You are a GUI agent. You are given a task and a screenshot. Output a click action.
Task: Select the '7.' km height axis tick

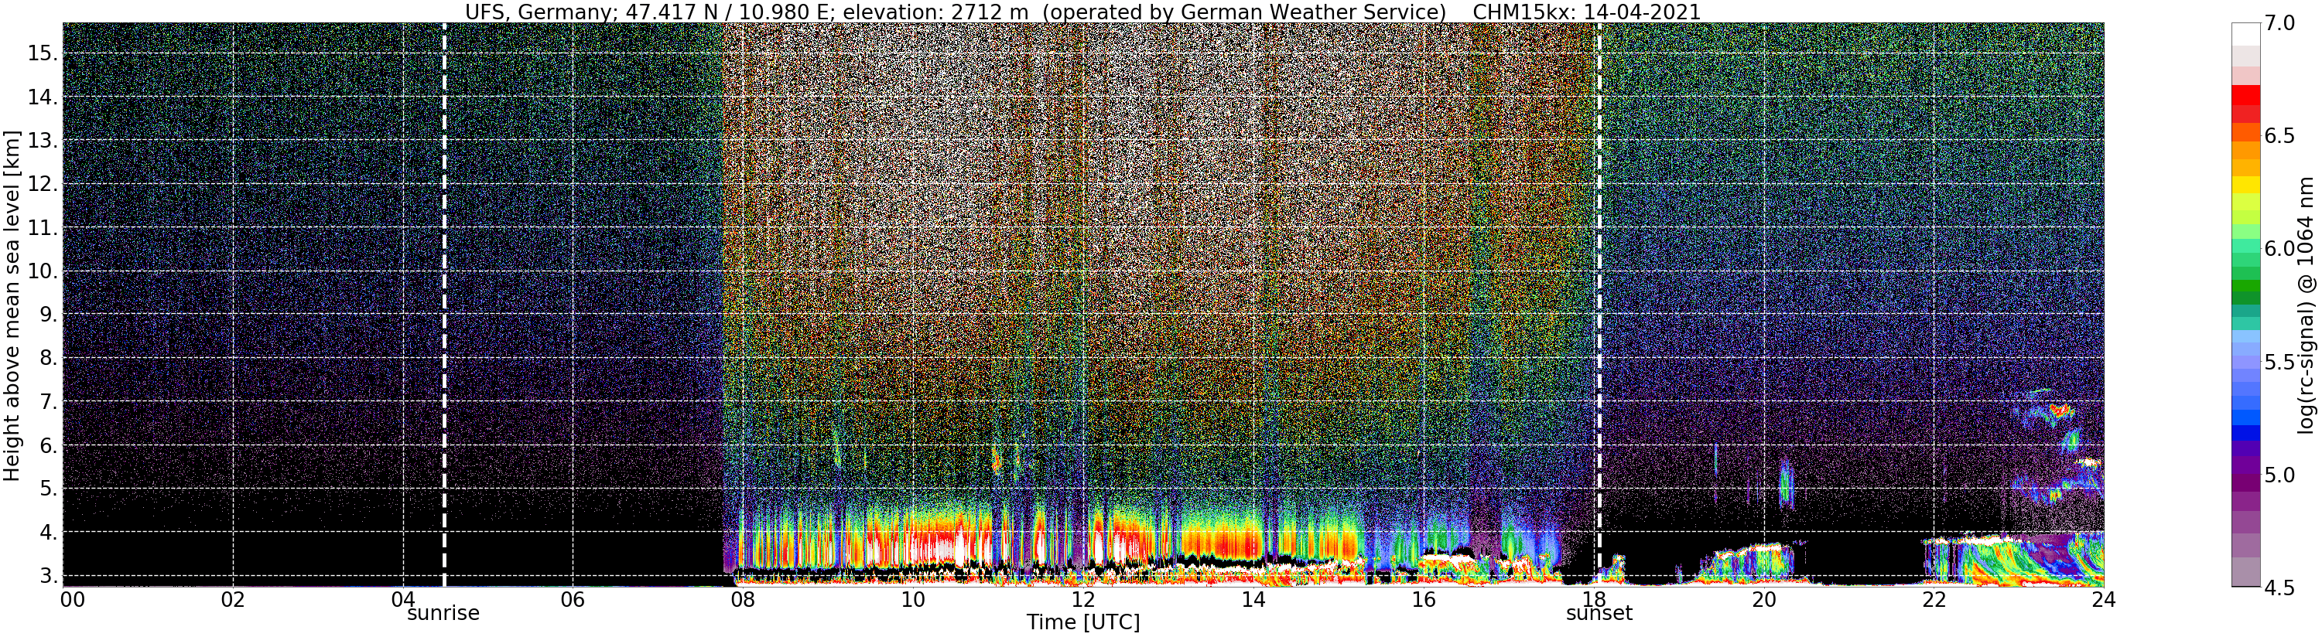(48, 402)
